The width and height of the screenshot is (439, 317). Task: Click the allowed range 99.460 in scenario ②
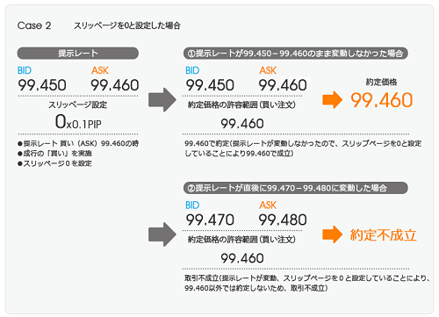click(242, 258)
